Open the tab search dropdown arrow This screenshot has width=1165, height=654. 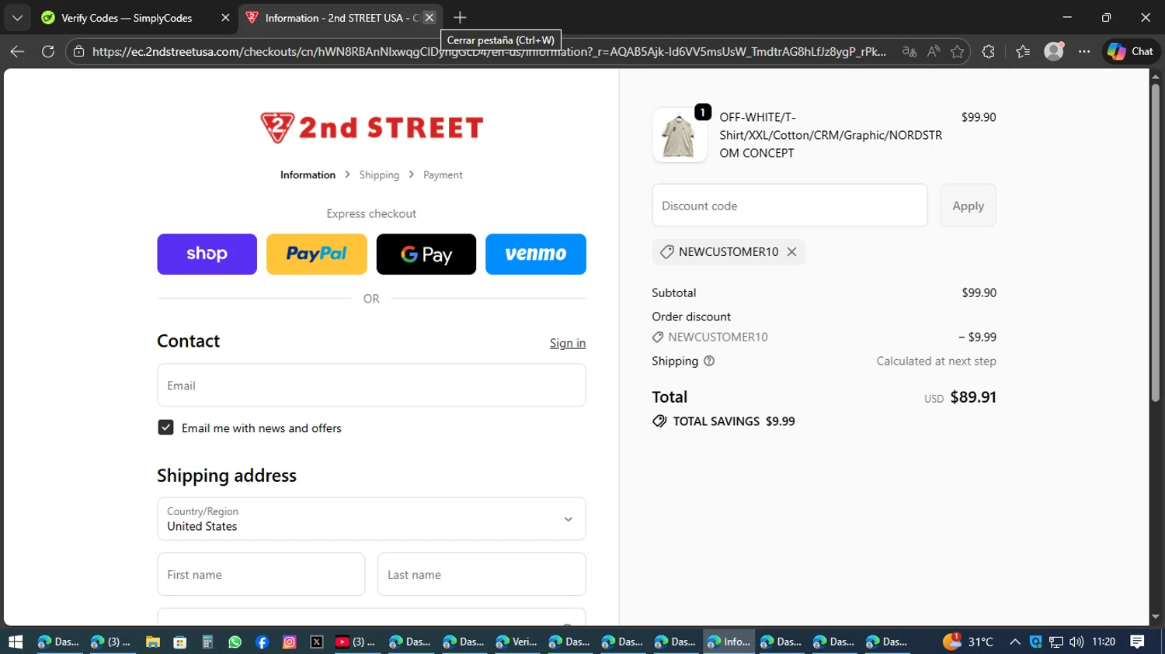17,17
